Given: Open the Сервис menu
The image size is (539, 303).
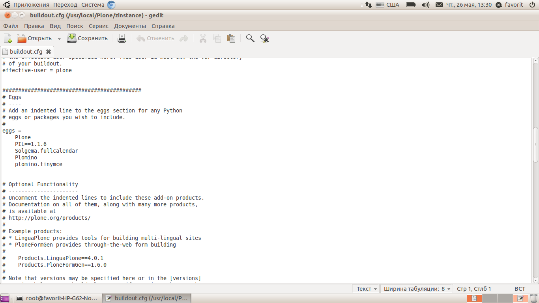Looking at the screenshot, I should (x=99, y=26).
